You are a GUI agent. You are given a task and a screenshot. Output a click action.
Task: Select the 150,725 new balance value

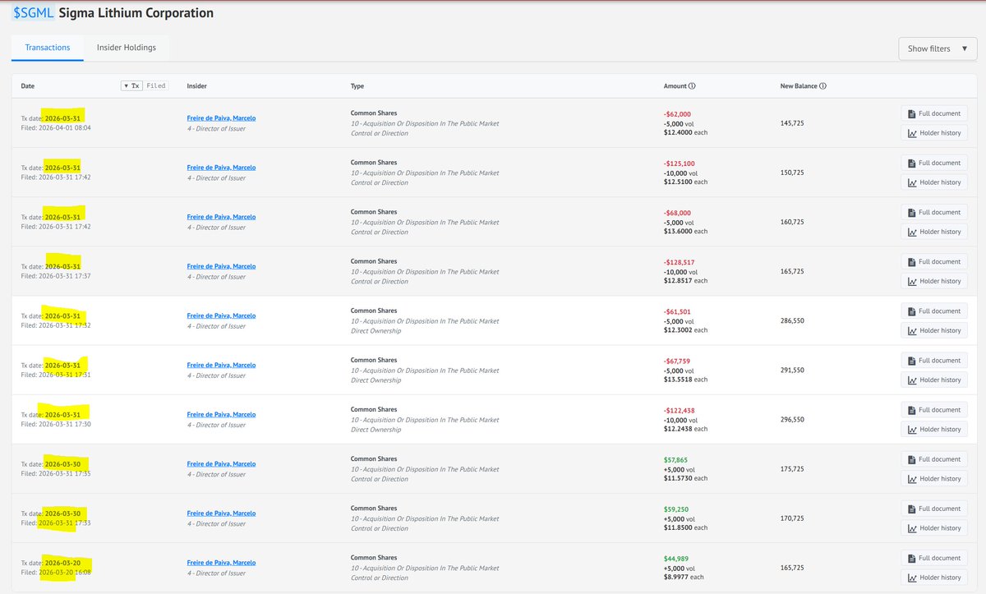coord(792,173)
